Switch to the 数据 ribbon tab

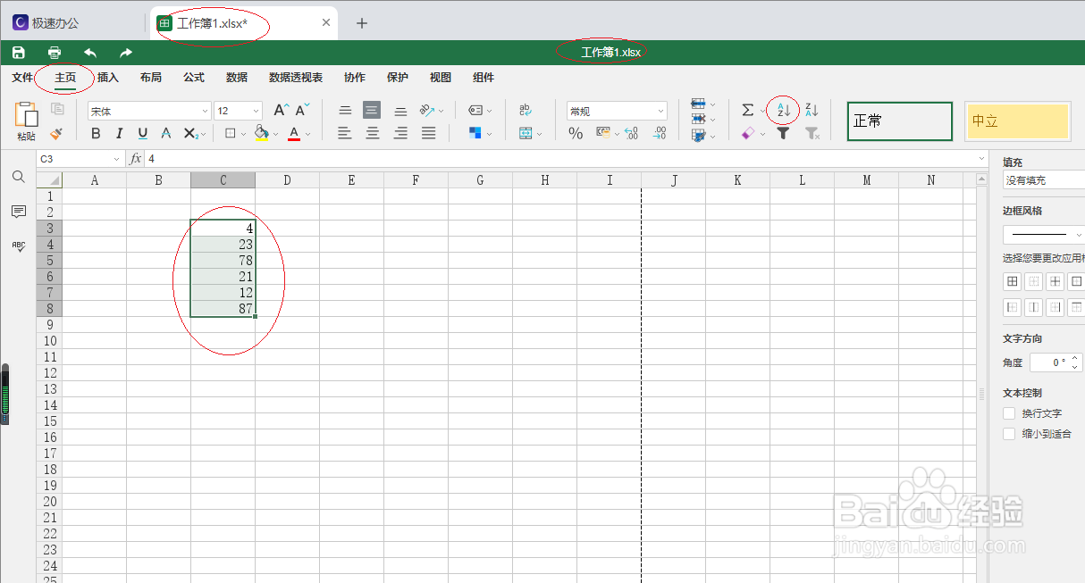pyautogui.click(x=236, y=78)
